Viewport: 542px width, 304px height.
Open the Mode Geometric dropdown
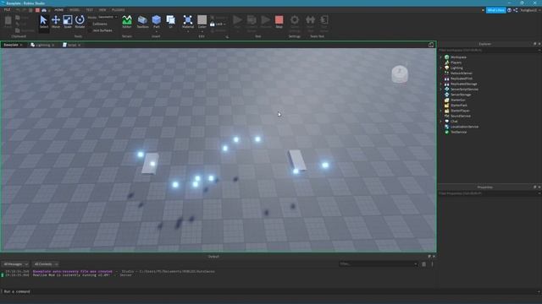tap(108, 17)
